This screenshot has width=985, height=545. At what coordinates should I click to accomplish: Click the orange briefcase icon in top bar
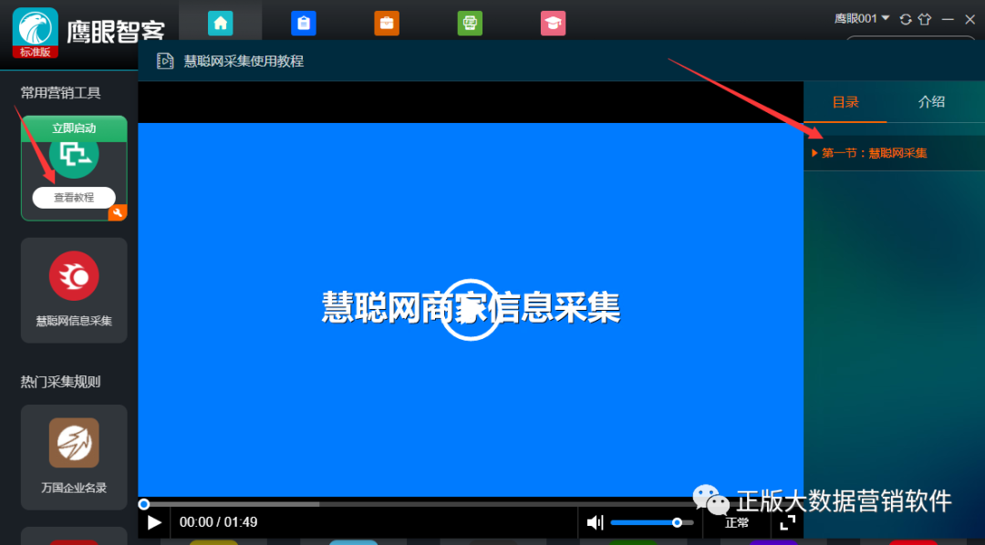[x=387, y=24]
